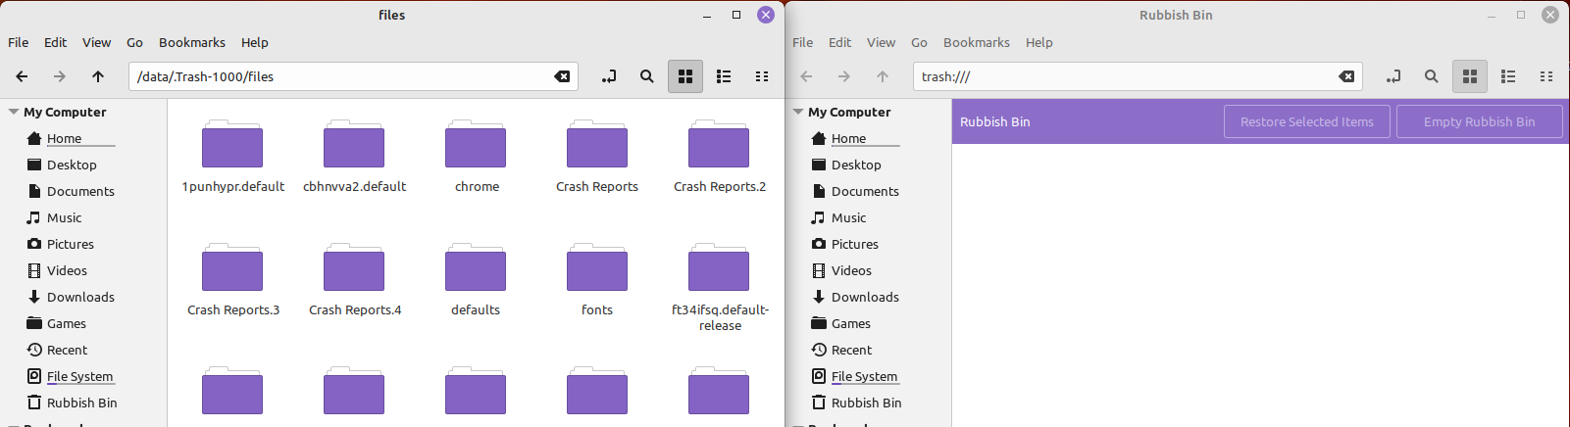Switch files window to list view
This screenshot has height=427, width=1570.
[x=724, y=76]
